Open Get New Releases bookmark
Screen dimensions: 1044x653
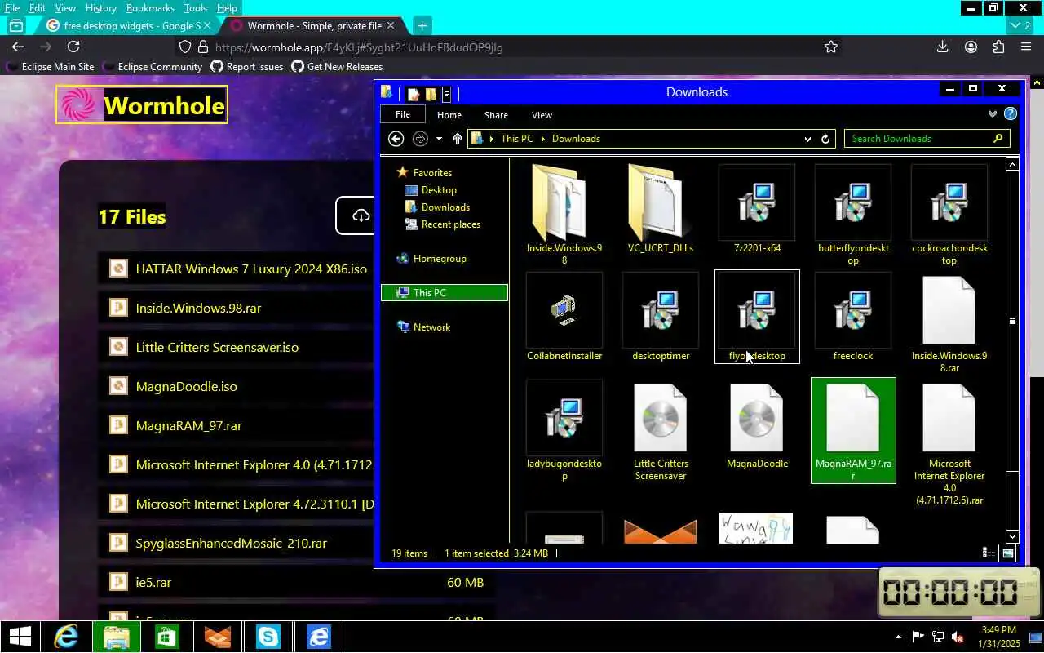tap(337, 67)
